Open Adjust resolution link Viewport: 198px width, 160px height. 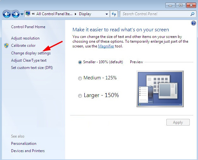click(x=25, y=38)
